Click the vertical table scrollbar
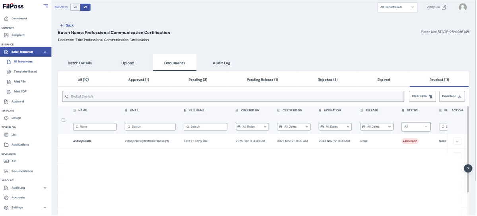Screen dimensions: 477x216 click(468, 149)
